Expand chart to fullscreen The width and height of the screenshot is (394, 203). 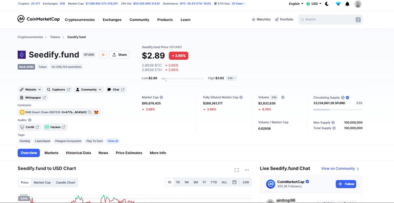pos(237,170)
